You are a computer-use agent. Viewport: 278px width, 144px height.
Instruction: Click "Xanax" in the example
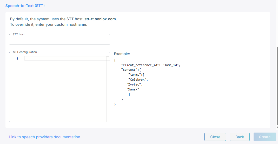(133, 90)
